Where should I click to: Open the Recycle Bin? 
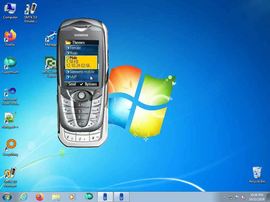257,175
